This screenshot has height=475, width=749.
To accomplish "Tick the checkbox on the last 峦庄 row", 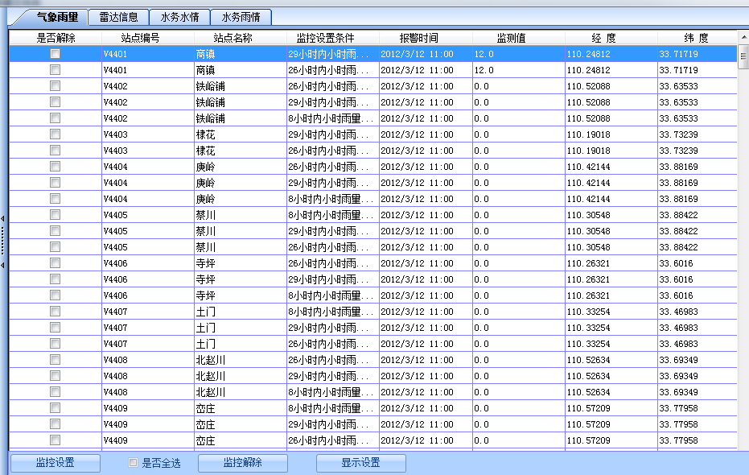I will pos(54,440).
